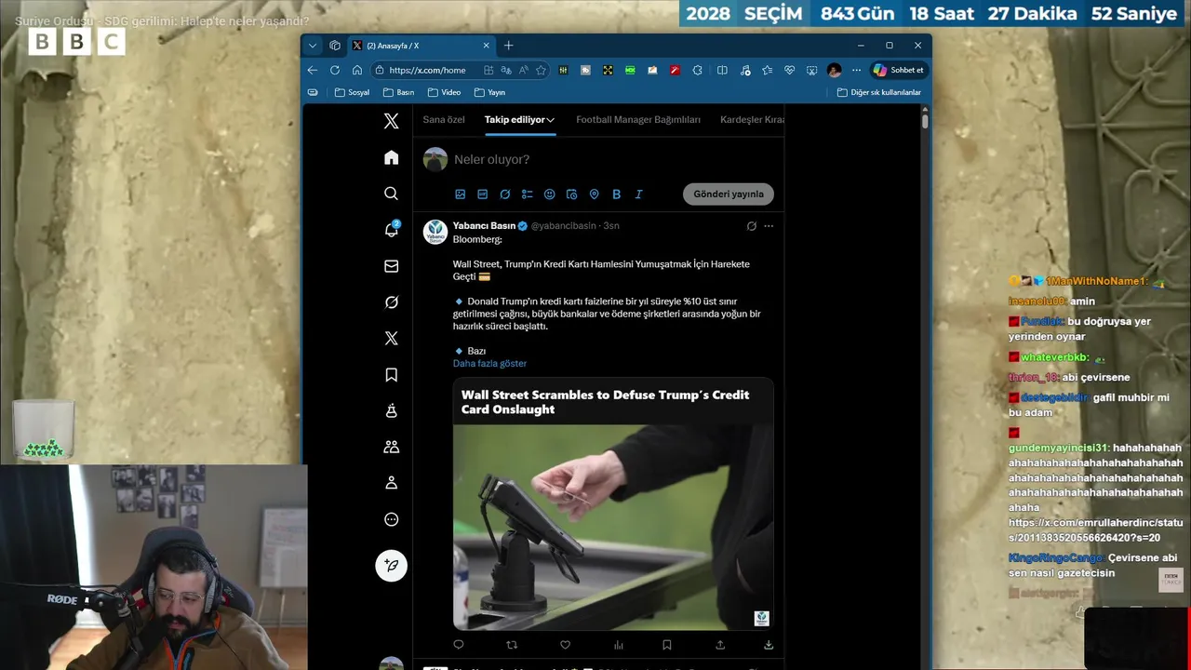Click the white compose post button
The image size is (1191, 670).
coord(391,565)
